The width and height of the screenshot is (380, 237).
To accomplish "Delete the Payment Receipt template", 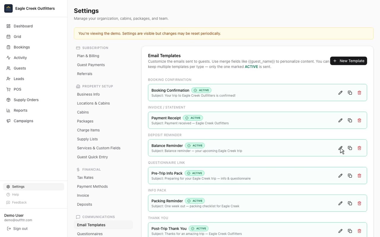I will (360, 120).
